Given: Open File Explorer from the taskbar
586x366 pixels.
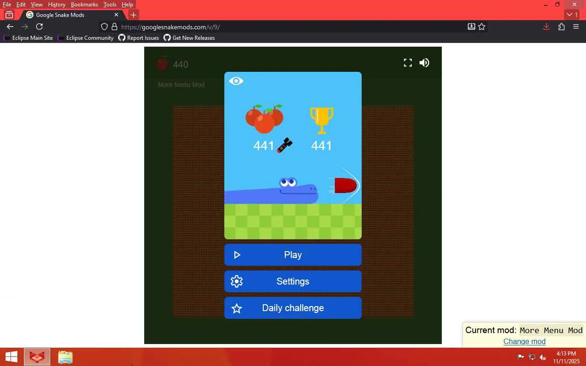Looking at the screenshot, I should [65, 357].
